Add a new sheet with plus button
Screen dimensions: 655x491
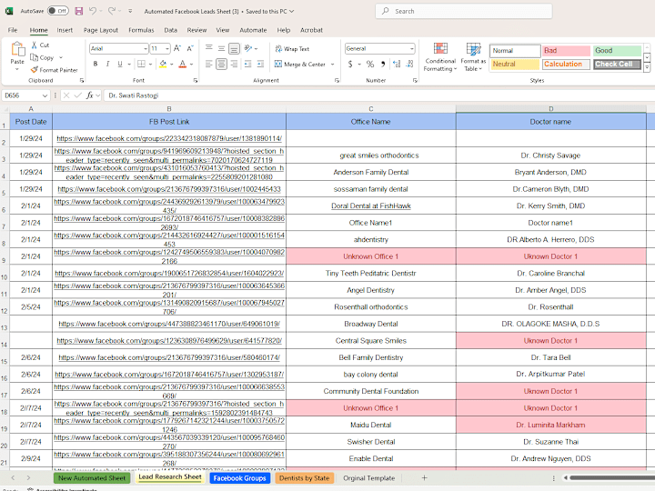[424, 478]
